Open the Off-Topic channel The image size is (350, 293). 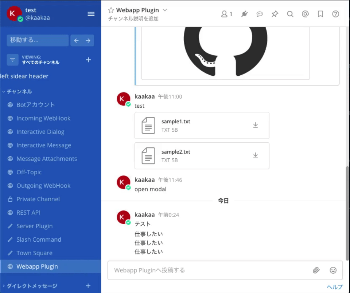50,172
